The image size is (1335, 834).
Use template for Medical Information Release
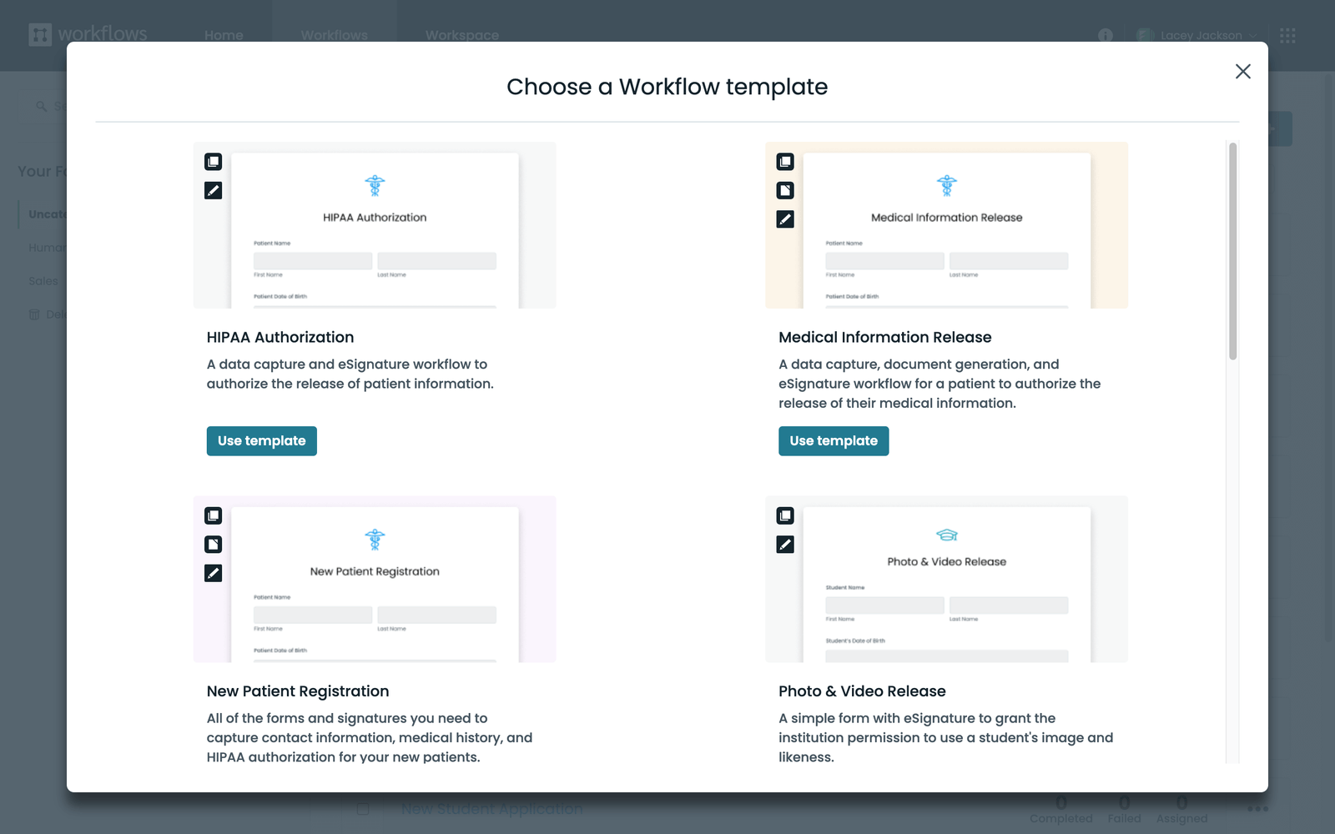(x=833, y=440)
